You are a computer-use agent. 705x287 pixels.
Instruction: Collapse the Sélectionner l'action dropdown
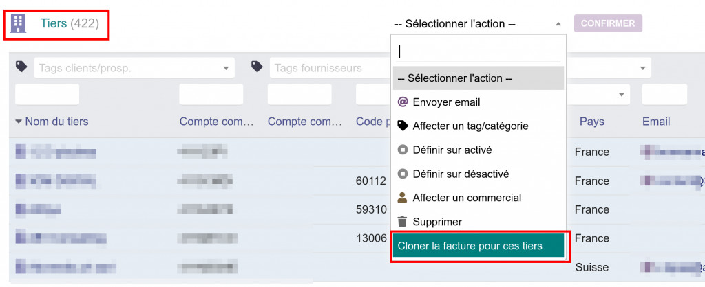pyautogui.click(x=478, y=24)
